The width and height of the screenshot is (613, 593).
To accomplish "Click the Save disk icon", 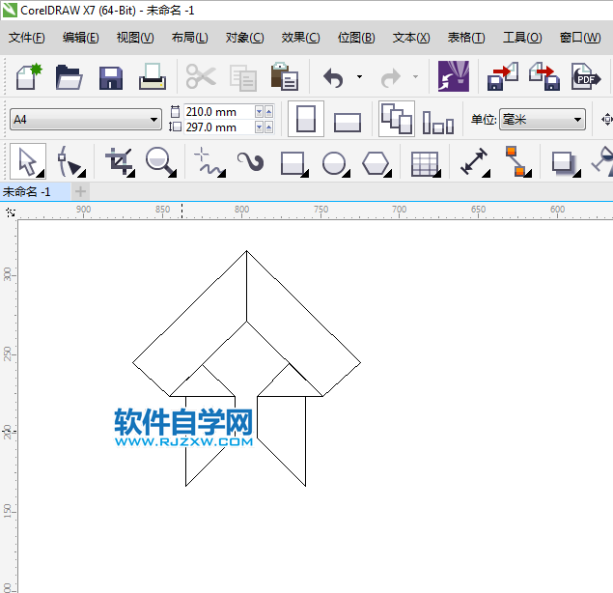I will [110, 77].
